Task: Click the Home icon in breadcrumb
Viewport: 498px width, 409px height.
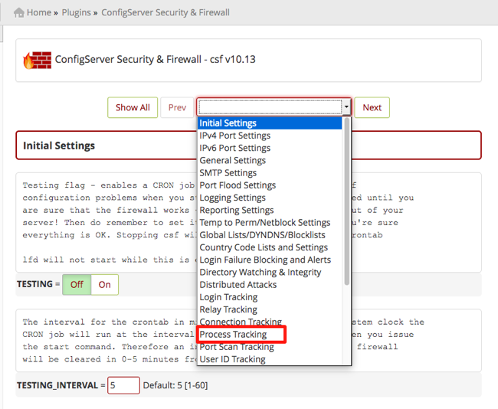Action: [19, 13]
